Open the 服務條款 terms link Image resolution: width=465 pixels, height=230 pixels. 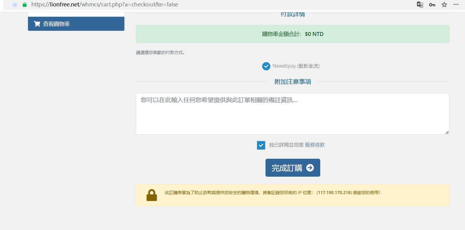point(315,145)
